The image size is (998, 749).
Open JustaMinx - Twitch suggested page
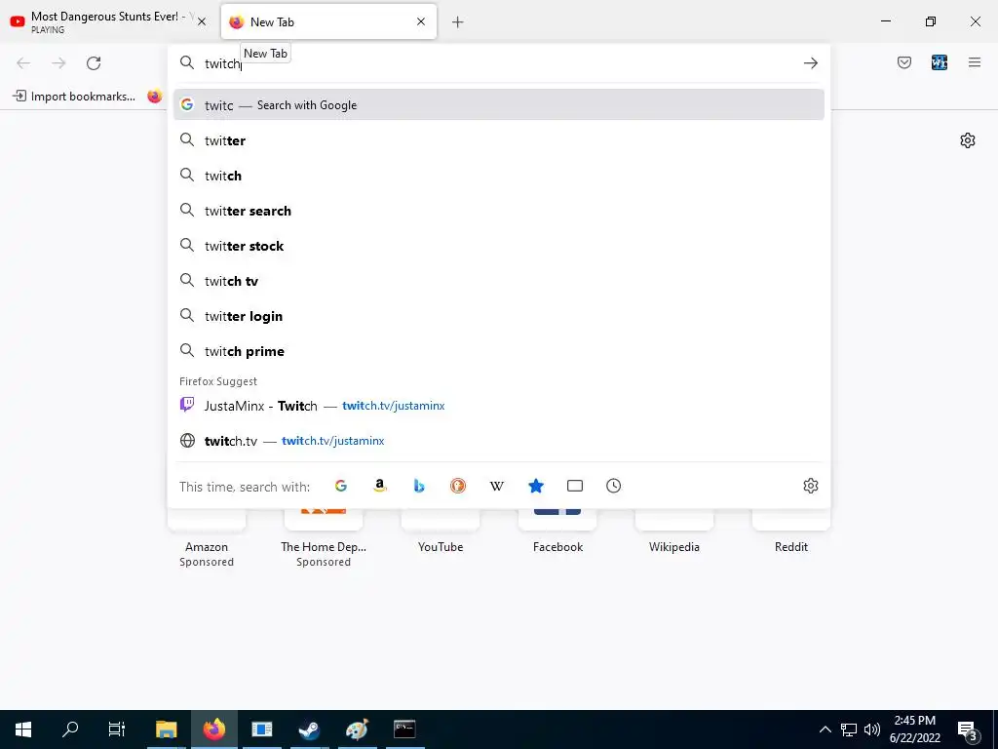[x=498, y=405]
